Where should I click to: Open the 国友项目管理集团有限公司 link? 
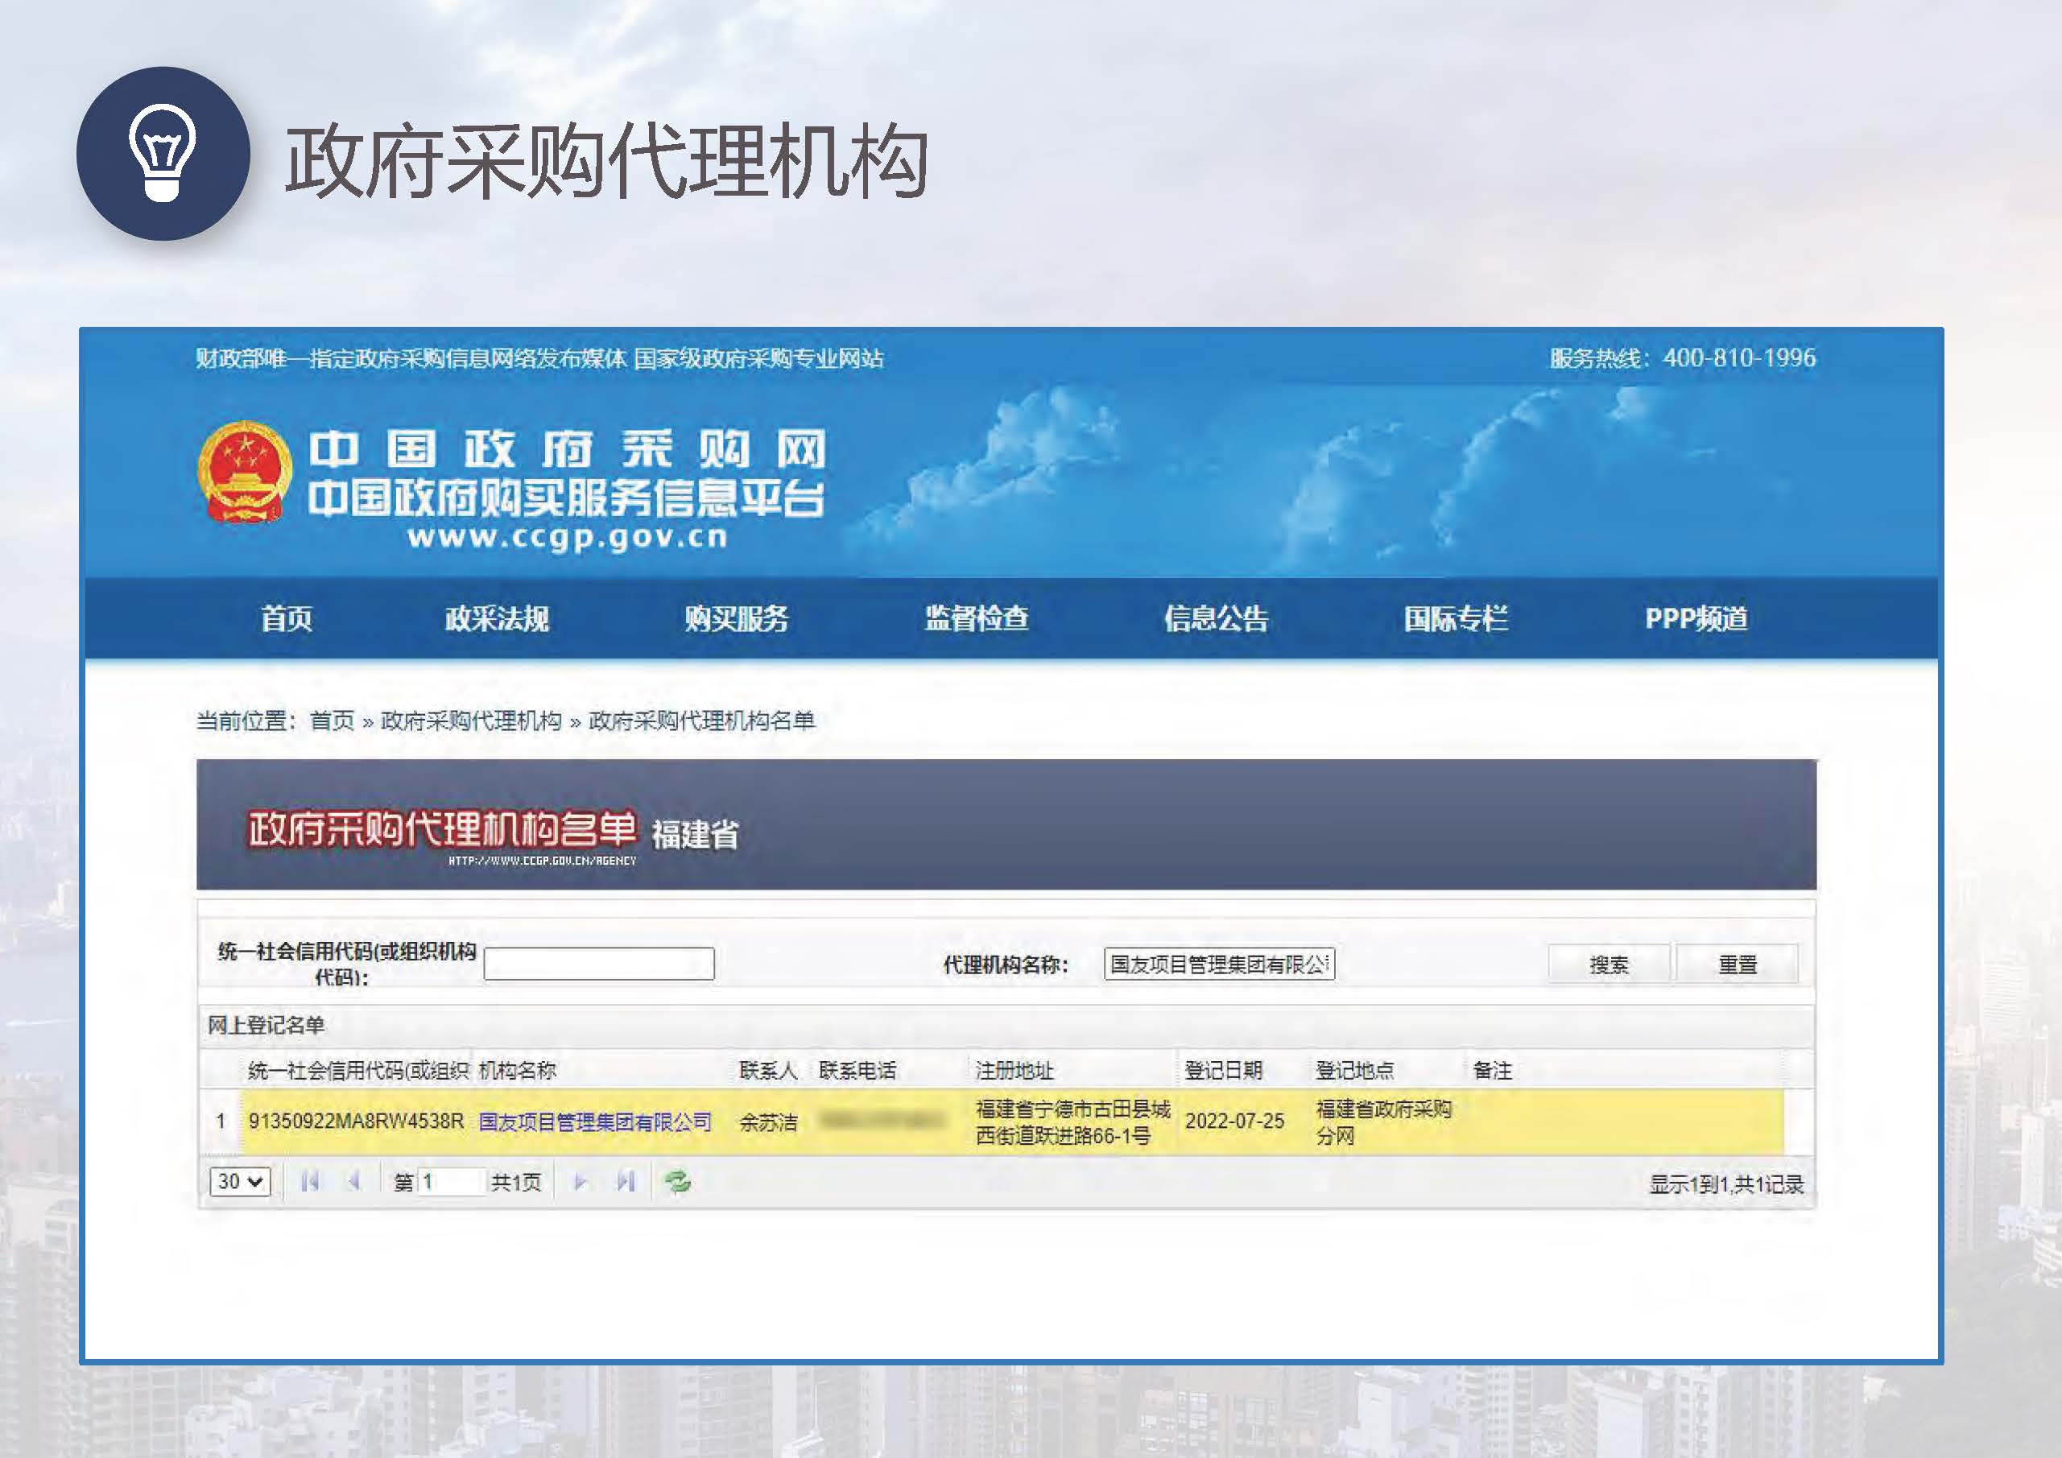point(594,1121)
